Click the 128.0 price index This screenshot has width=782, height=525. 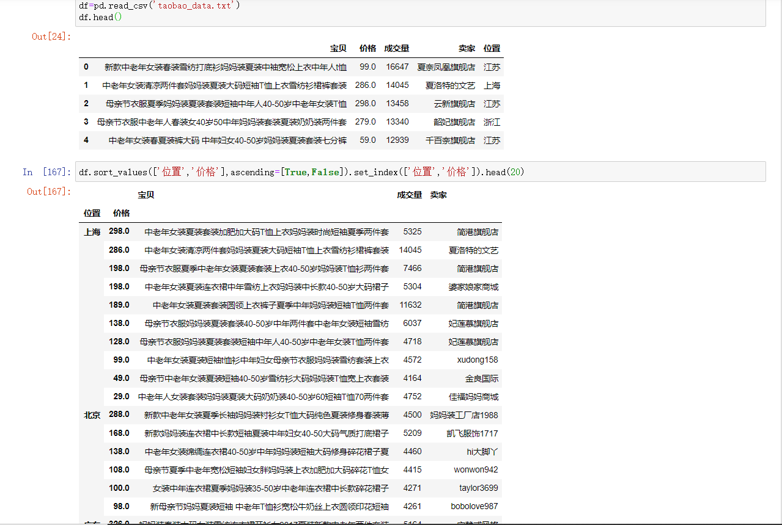click(x=119, y=341)
